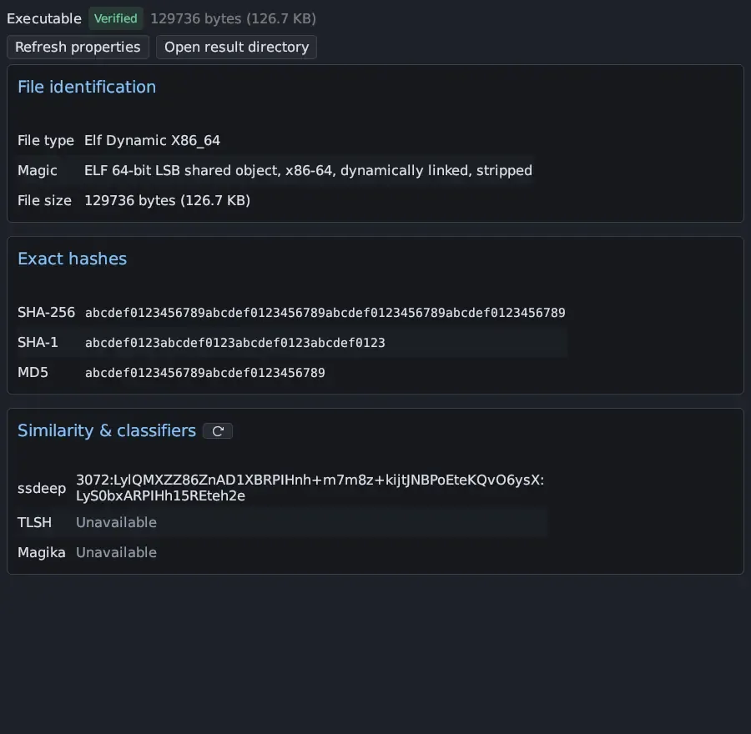Reload similarity and classifiers with refresh icon
The height and width of the screenshot is (734, 751).
218,431
